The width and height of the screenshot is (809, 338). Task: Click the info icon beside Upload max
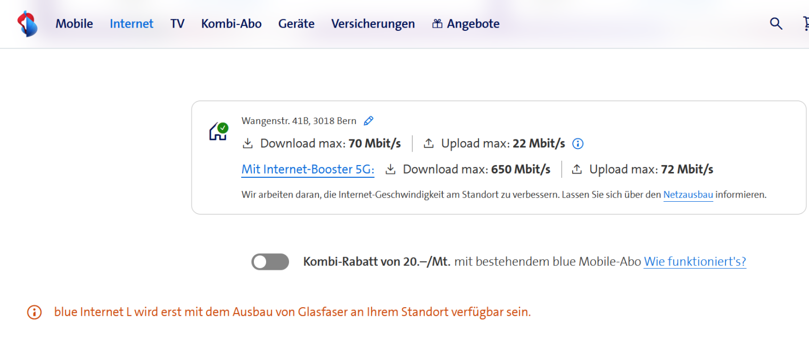578,143
